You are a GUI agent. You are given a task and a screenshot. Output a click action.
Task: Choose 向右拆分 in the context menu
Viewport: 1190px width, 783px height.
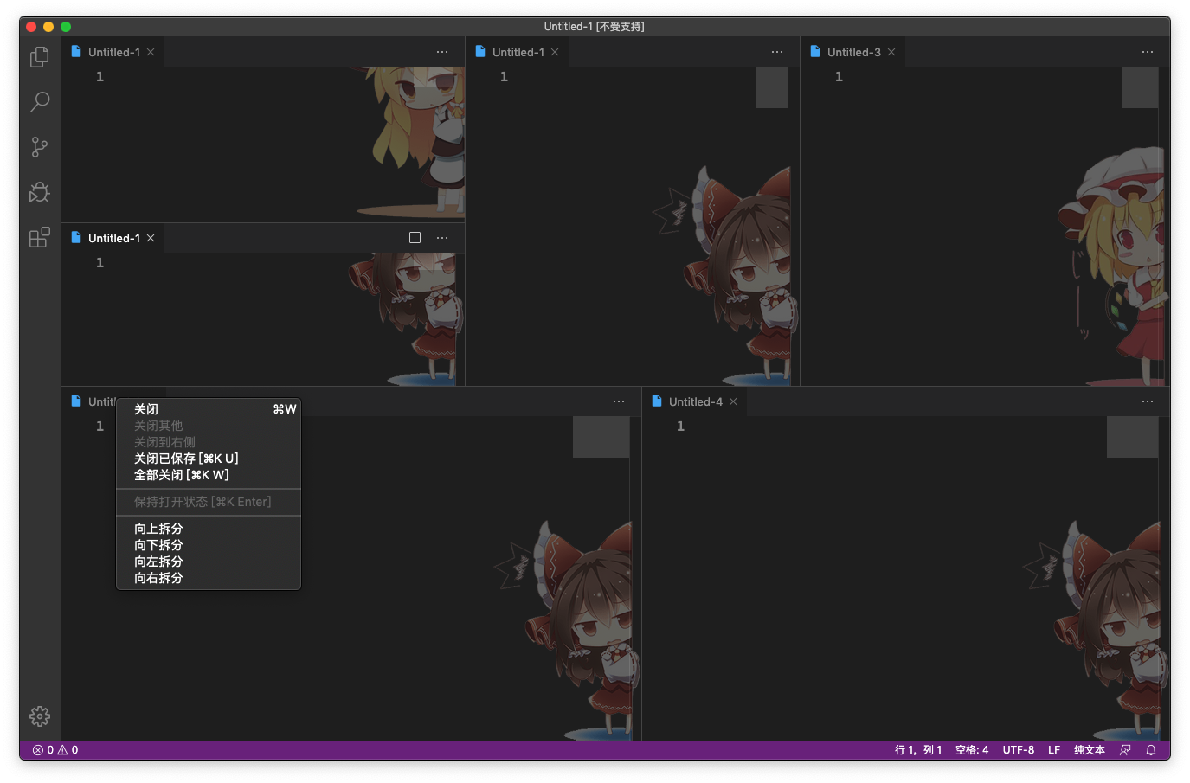(x=209, y=578)
